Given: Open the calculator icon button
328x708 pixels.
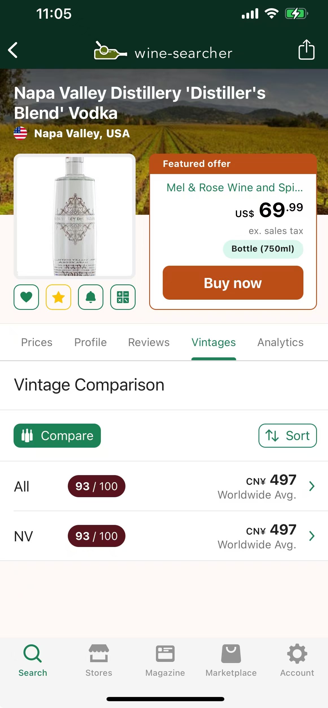Looking at the screenshot, I should tap(123, 297).
